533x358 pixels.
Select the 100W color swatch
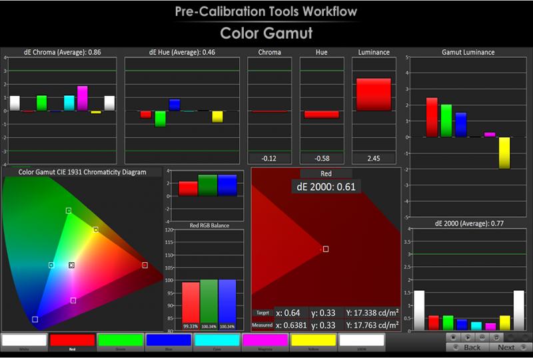(362, 341)
